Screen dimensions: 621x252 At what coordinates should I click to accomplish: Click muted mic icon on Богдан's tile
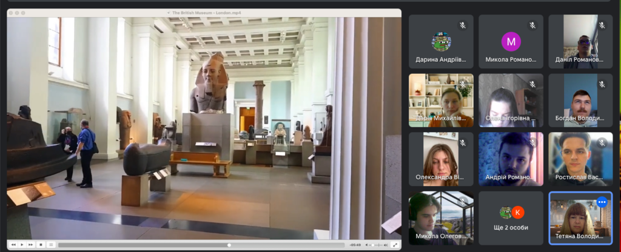(602, 84)
